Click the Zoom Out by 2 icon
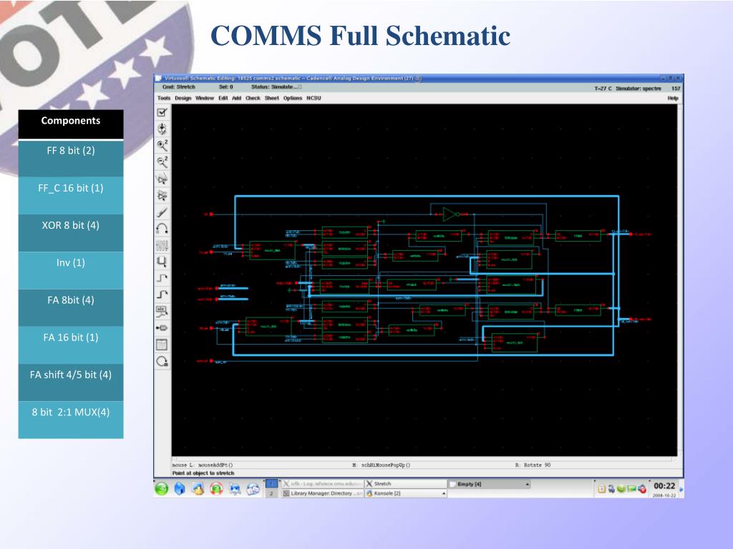 point(162,162)
